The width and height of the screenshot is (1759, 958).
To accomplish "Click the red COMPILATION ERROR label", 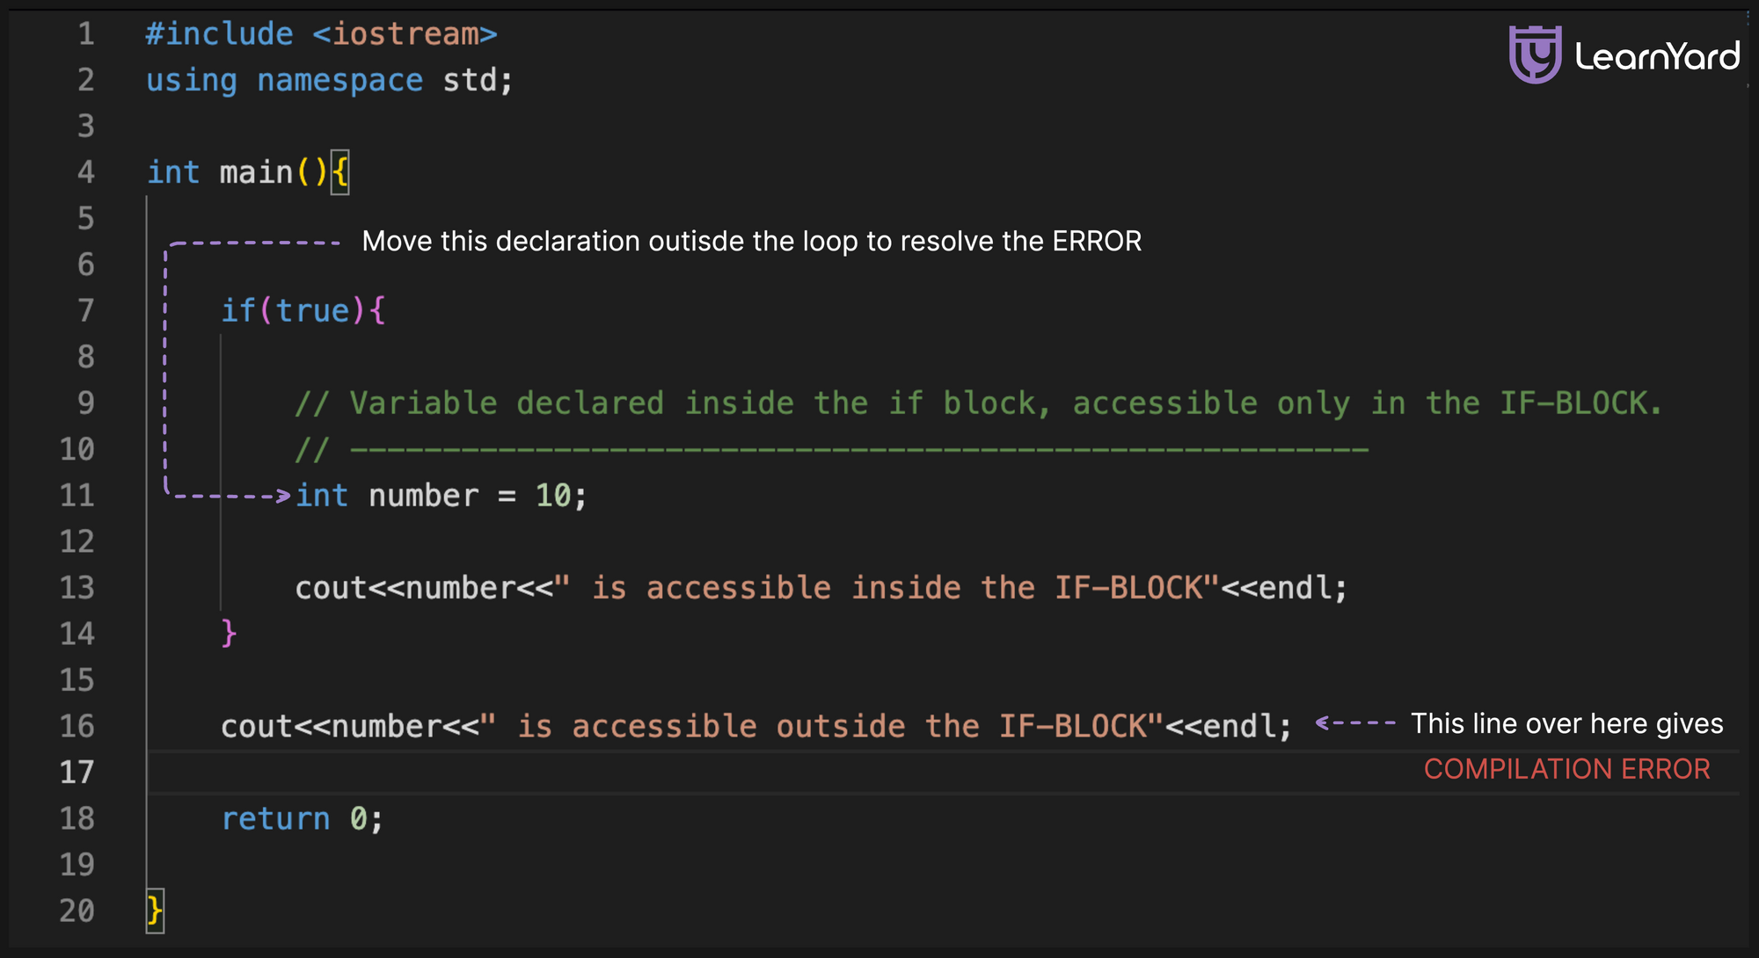I will click(1567, 769).
